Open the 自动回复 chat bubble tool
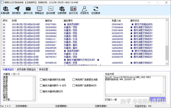Screen dimensions: 171x108 click(51, 10)
